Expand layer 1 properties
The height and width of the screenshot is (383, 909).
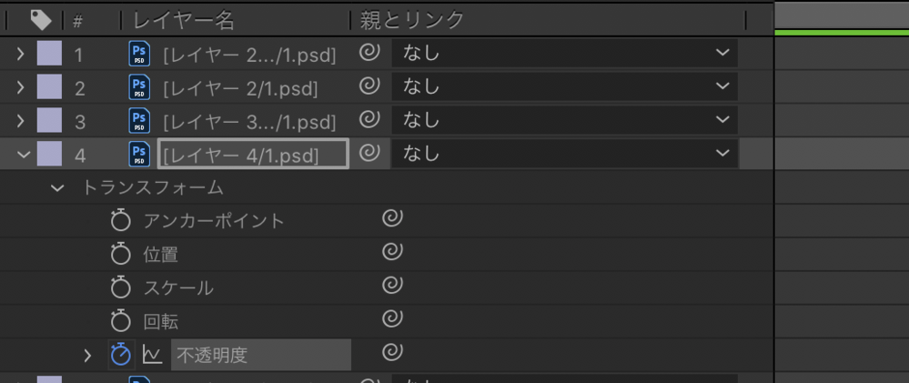[20, 55]
